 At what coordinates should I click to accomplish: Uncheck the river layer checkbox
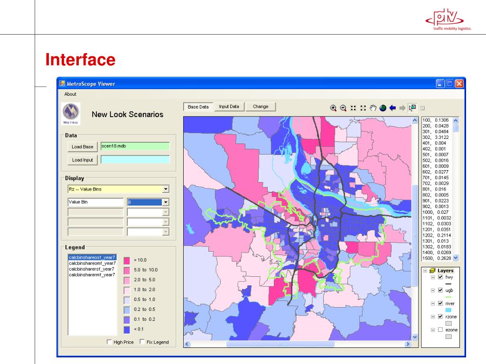[x=440, y=303]
